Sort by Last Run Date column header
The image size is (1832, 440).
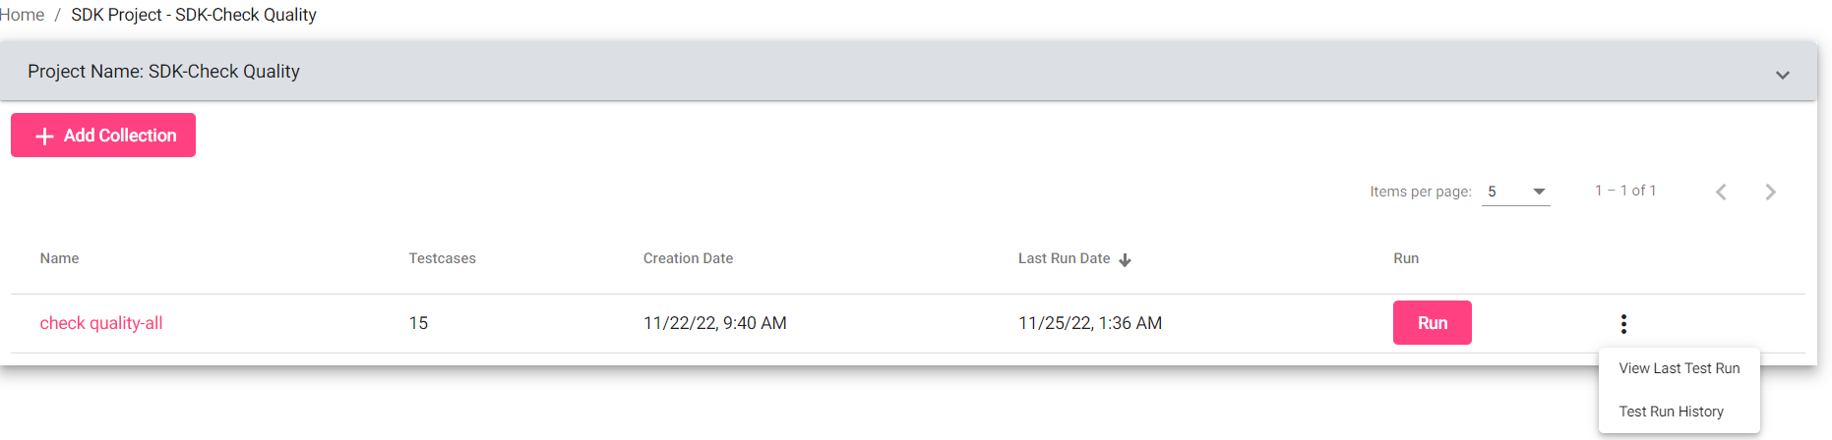pos(1064,258)
